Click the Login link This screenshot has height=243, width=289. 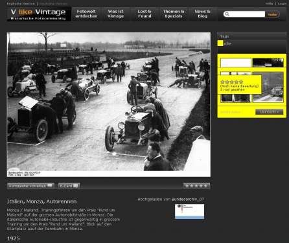(x=282, y=4)
